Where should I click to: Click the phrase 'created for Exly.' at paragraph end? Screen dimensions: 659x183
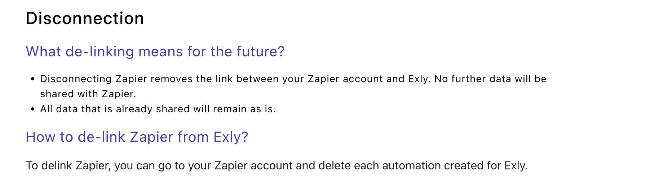[486, 166]
